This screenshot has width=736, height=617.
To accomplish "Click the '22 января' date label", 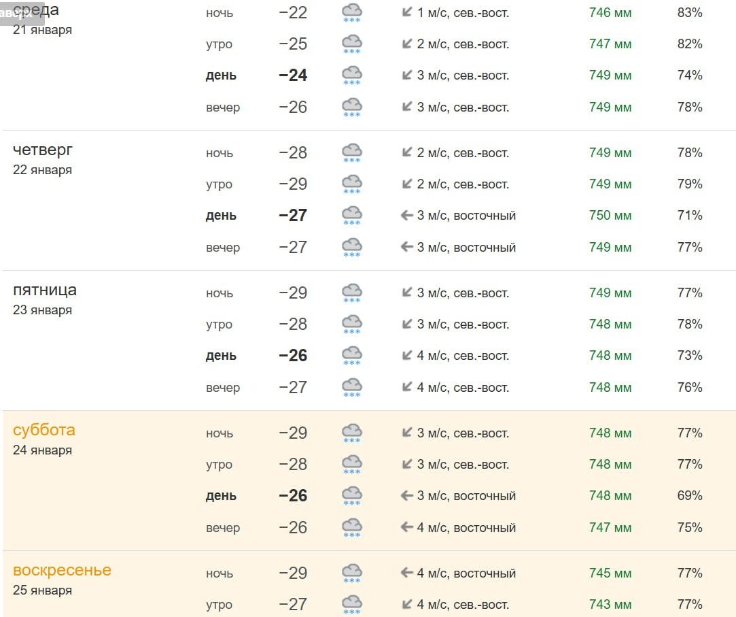I will (42, 169).
